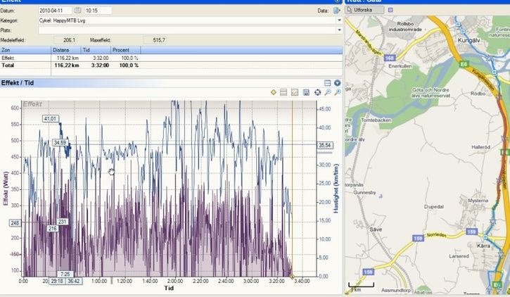Expand the Plats dropdown arrow
Viewport: 510px width, 297px height.
point(339,30)
